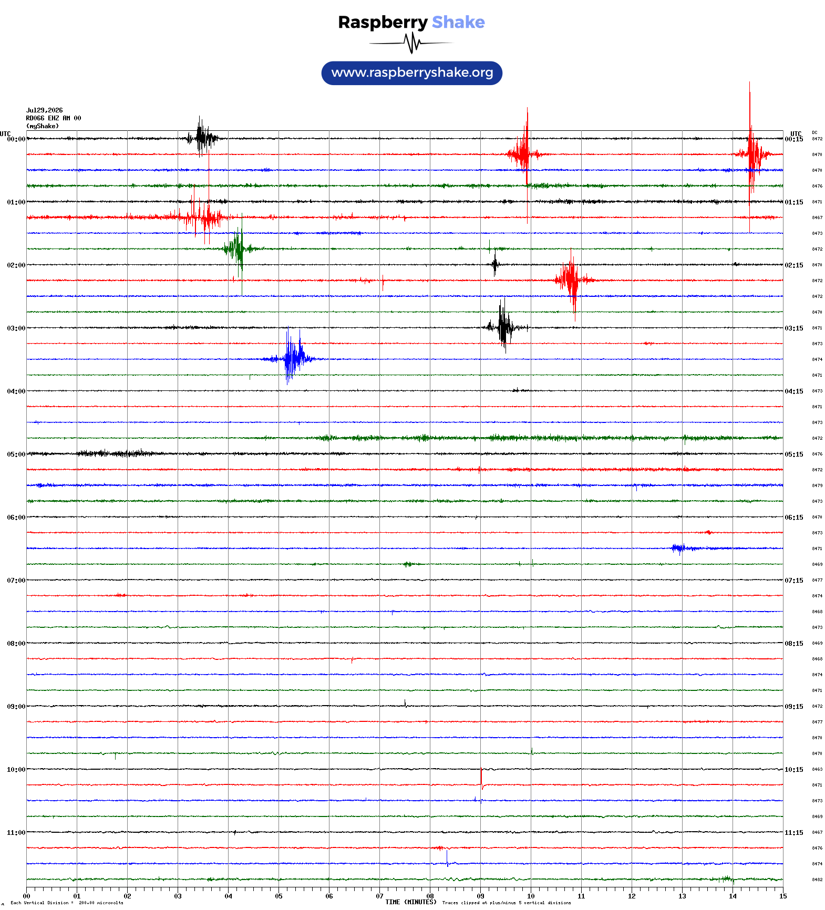Click minute 11 on the bottom time axis
The image size is (825, 910).
pos(581,896)
